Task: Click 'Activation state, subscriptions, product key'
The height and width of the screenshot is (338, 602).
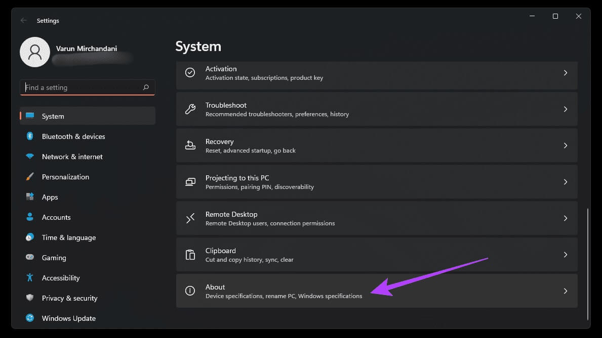Action: click(264, 78)
